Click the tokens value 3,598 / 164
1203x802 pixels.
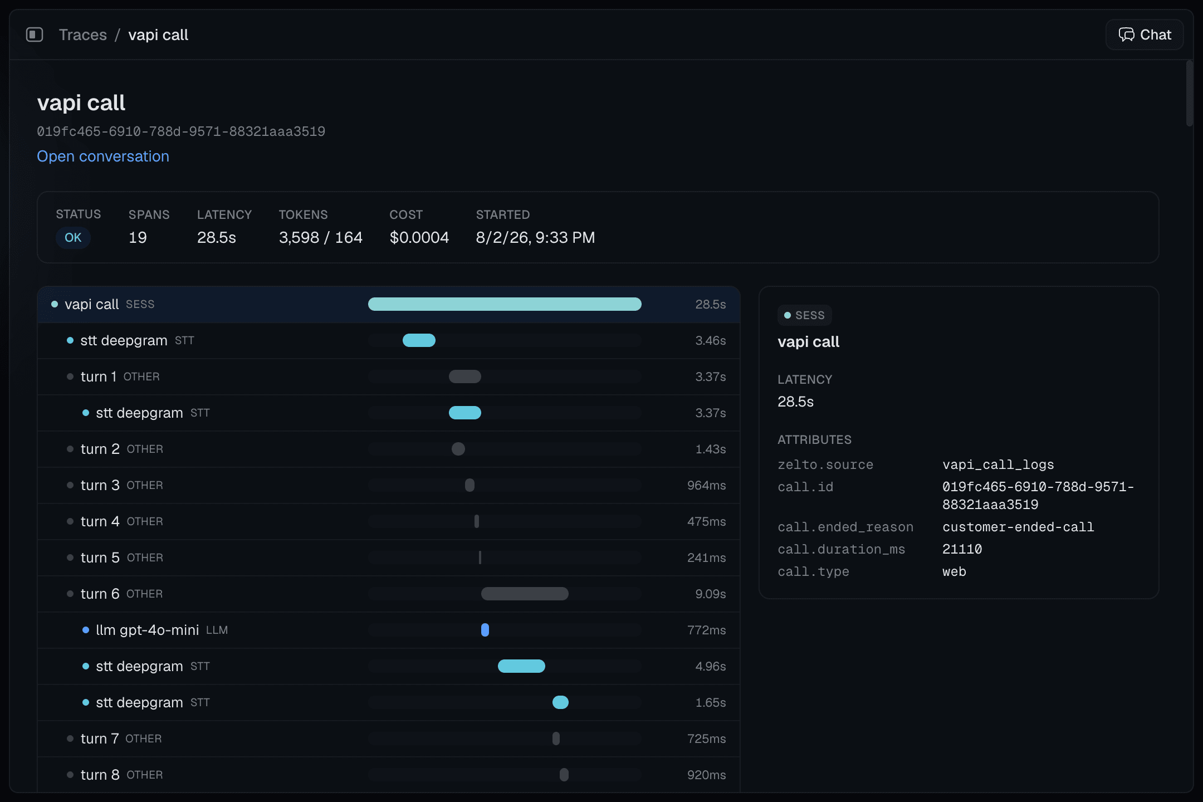tap(321, 238)
